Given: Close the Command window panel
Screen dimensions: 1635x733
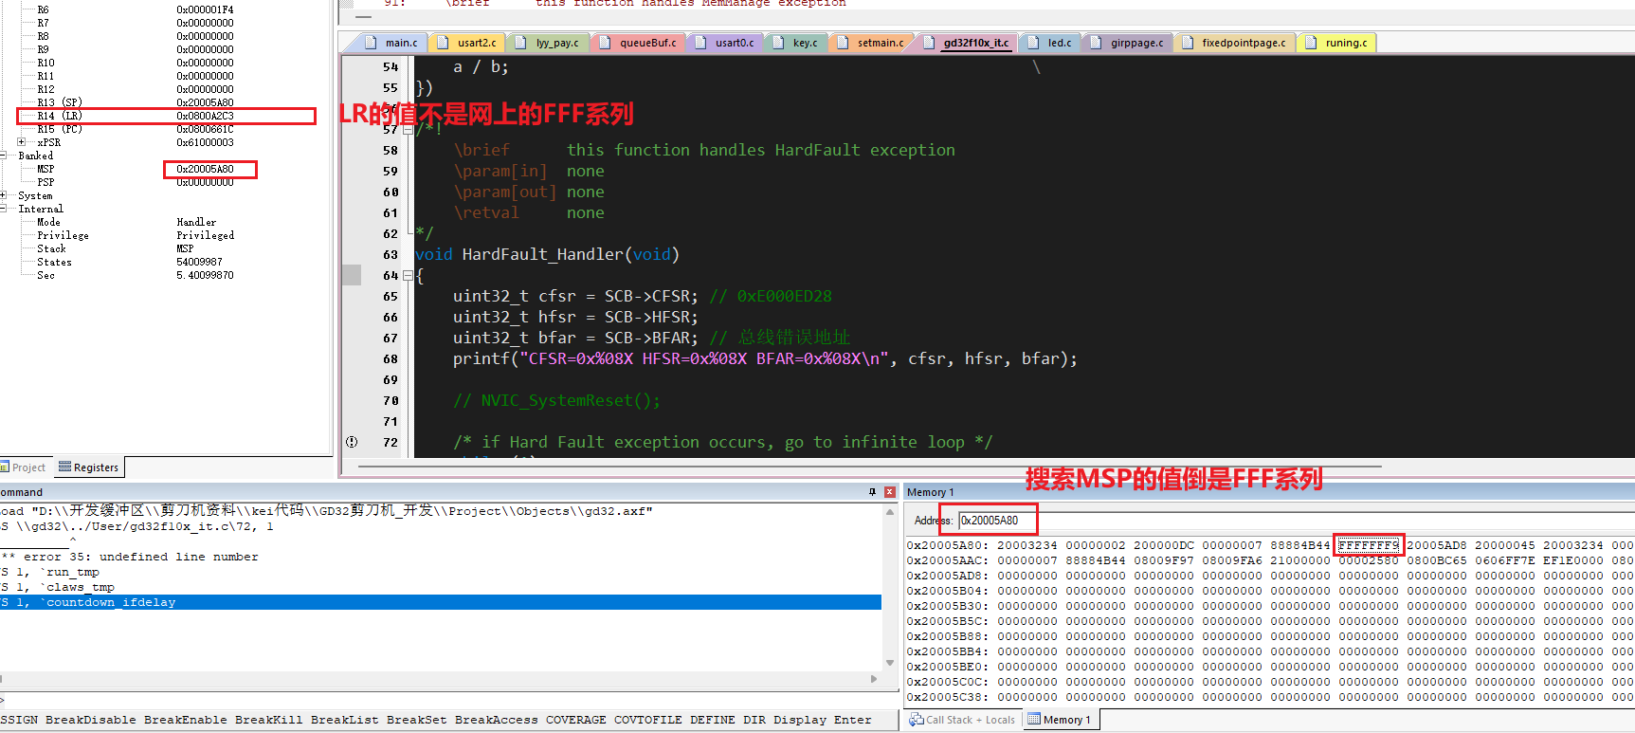Looking at the screenshot, I should [889, 492].
